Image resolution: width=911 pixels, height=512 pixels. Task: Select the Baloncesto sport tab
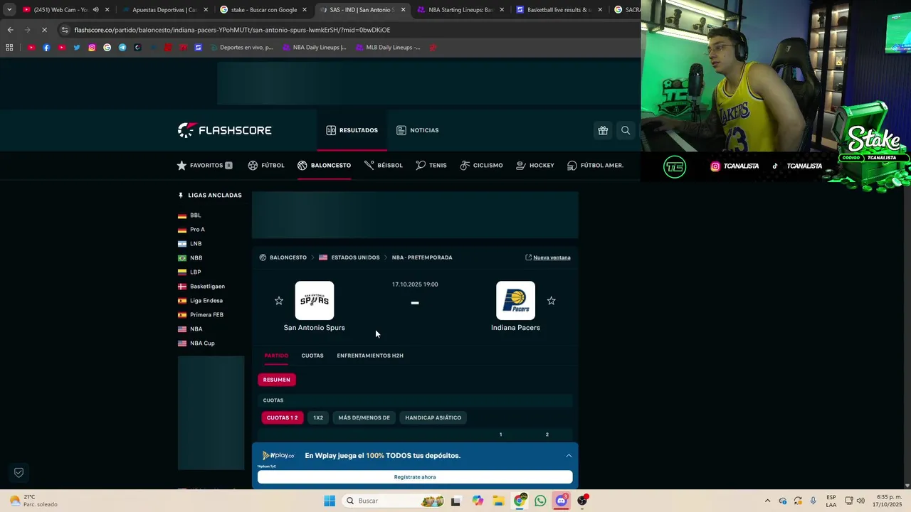[x=325, y=165]
